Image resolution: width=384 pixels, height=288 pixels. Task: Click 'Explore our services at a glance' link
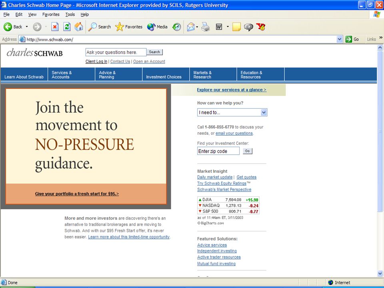pos(232,90)
